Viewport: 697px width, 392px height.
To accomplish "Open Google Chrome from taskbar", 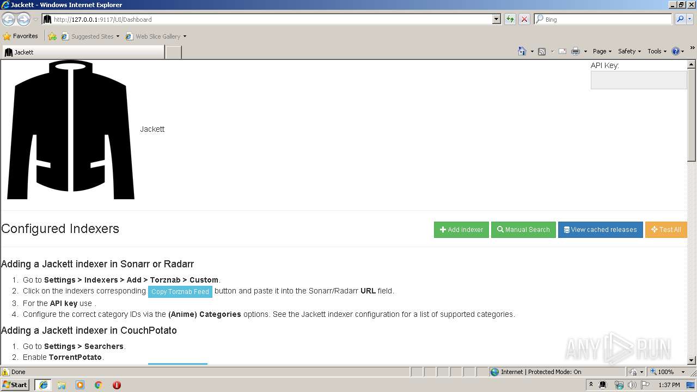I will [x=99, y=385].
